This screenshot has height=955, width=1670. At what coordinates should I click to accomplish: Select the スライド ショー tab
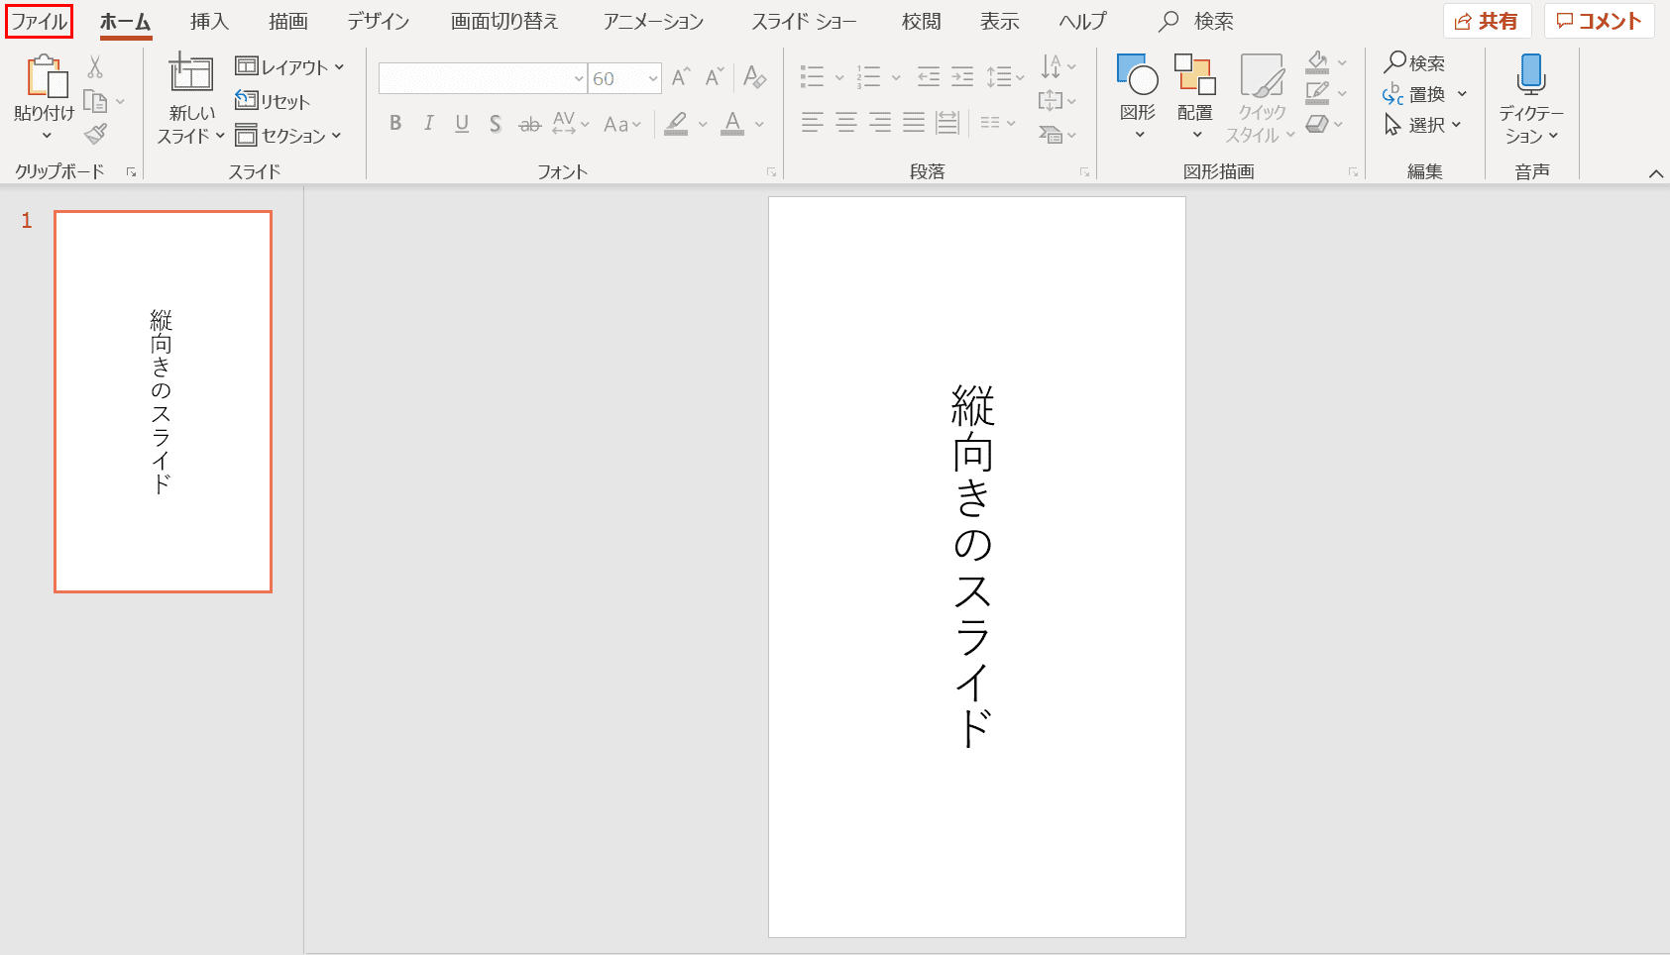click(804, 21)
